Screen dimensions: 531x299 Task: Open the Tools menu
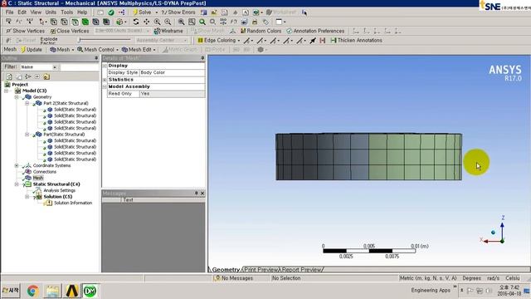click(x=66, y=12)
